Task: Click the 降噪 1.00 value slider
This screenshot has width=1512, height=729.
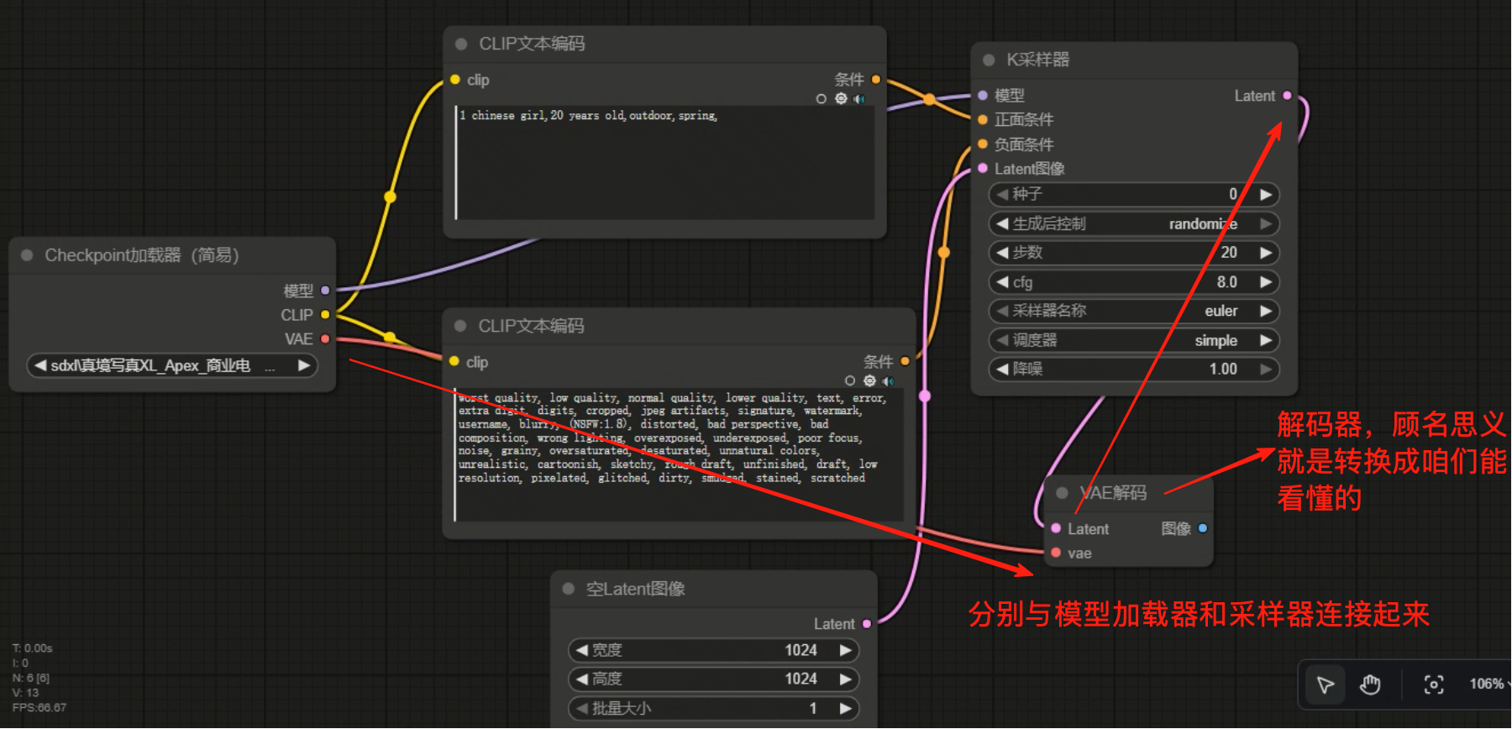Action: pos(1134,370)
